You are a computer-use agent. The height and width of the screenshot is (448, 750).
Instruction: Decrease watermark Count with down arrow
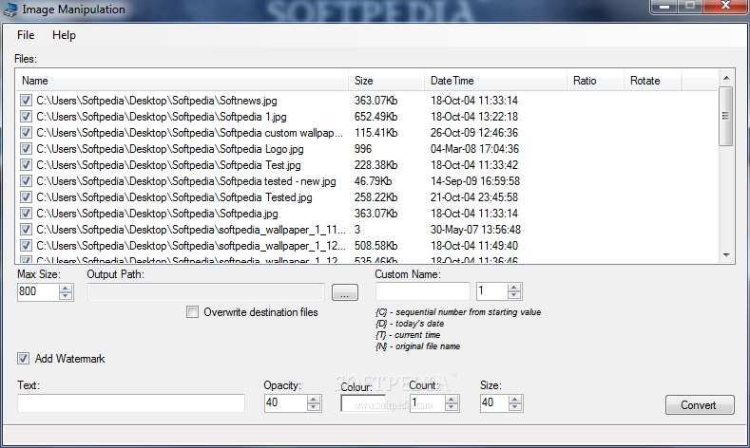coord(452,407)
